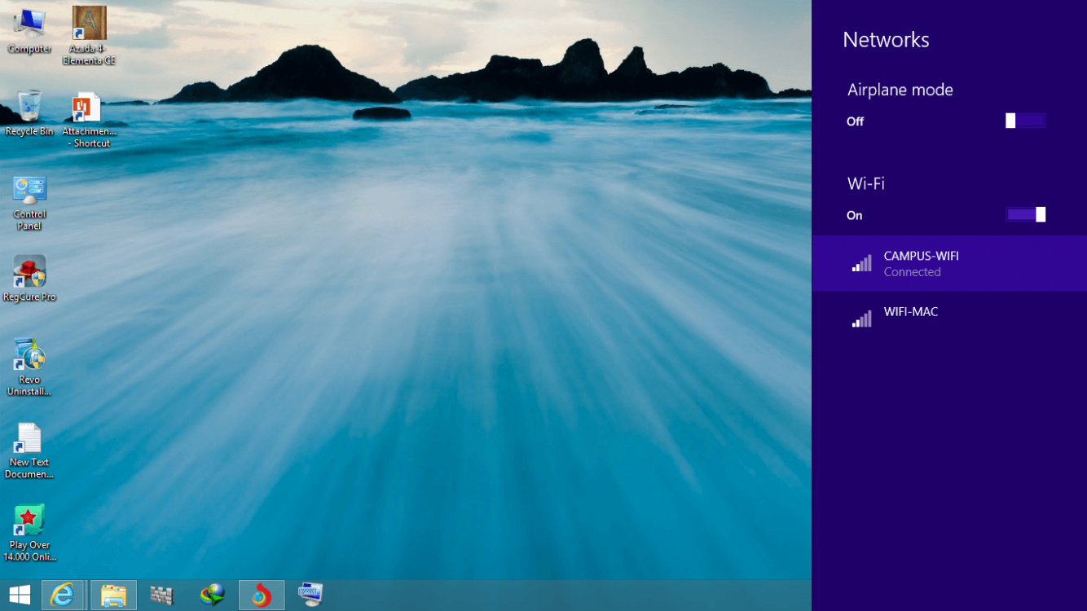Click the Connected status text
The image size is (1087, 611).
(x=912, y=272)
